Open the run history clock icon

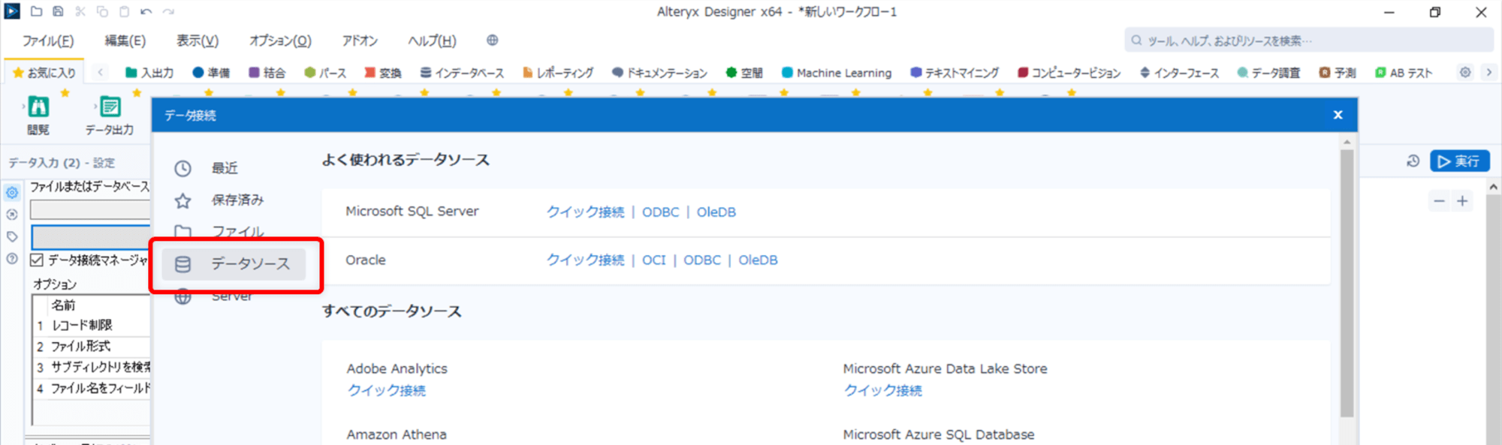(x=1413, y=161)
